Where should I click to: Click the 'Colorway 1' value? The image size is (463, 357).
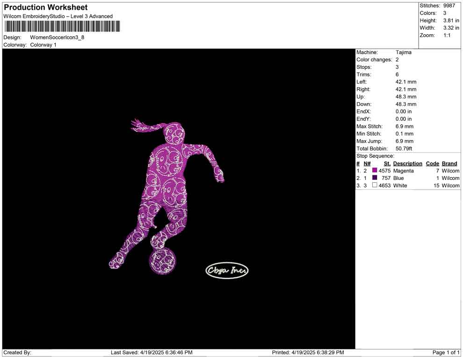pos(43,45)
